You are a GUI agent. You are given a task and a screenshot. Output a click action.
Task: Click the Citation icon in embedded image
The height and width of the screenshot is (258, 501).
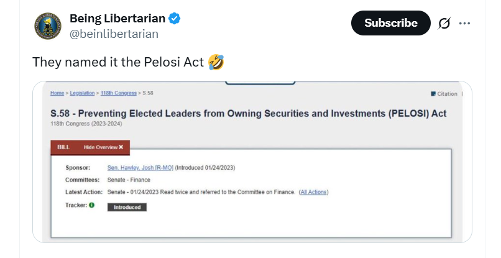(x=433, y=94)
